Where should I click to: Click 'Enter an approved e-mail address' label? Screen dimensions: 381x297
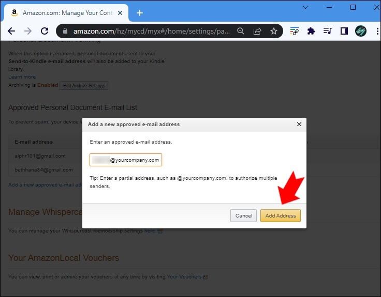click(131, 142)
